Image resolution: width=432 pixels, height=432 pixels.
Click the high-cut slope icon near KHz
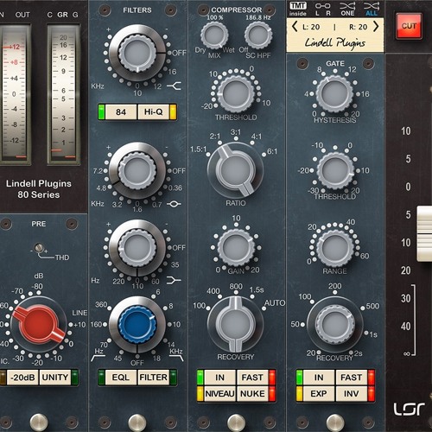(x=176, y=358)
